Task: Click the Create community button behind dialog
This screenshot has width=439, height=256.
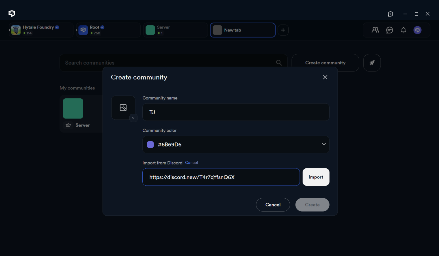Action: pyautogui.click(x=325, y=63)
